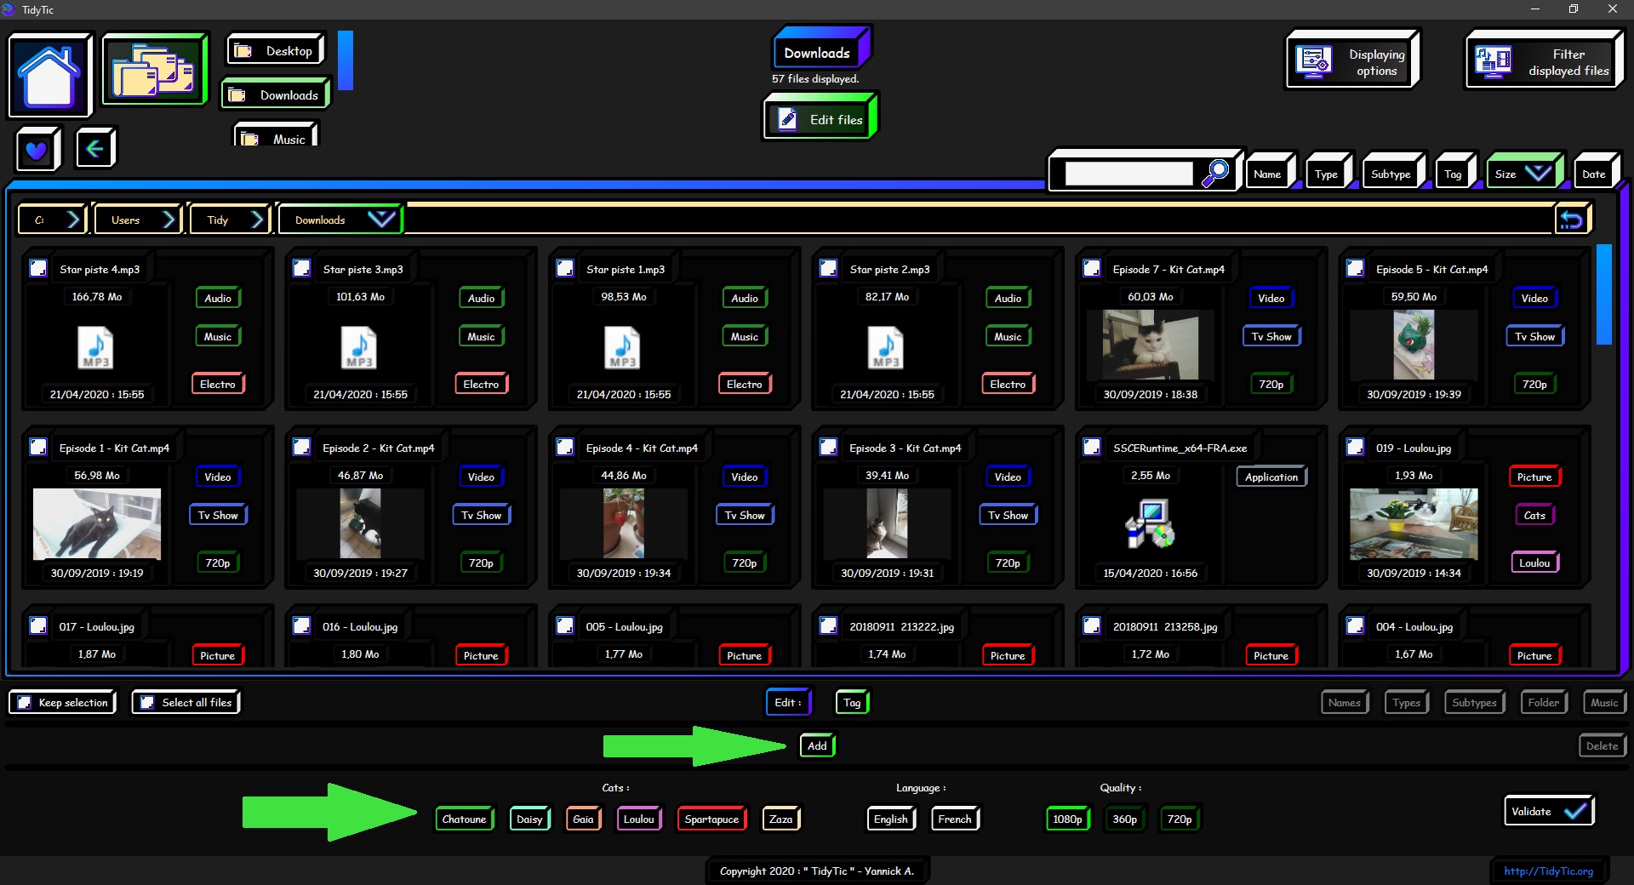Switch edit mode to Subtypes
The width and height of the screenshot is (1634, 885).
tap(1474, 703)
